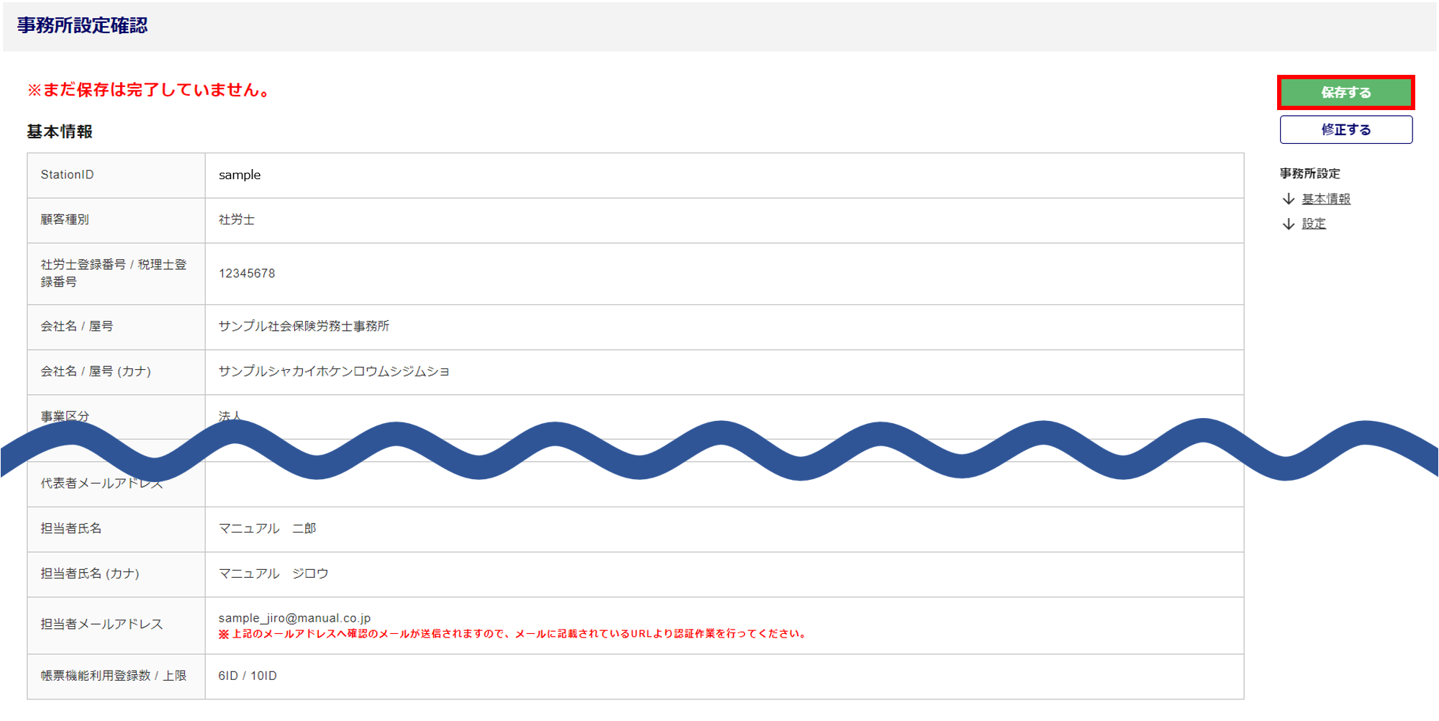Click email sample_jiro@manual.co.jp

click(x=294, y=618)
